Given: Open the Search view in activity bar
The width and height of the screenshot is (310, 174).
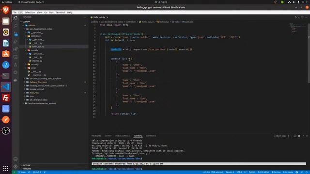Looking at the screenshot, I should [15, 26].
